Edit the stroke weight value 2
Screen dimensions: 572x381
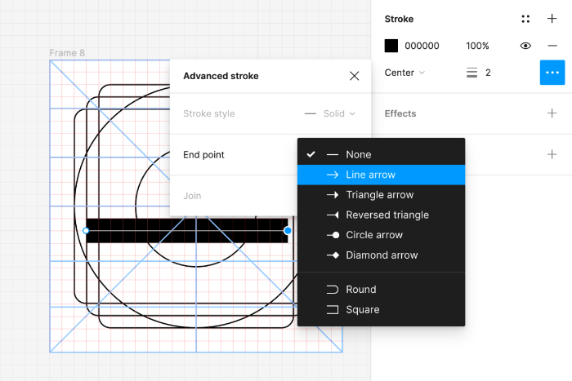(x=488, y=73)
